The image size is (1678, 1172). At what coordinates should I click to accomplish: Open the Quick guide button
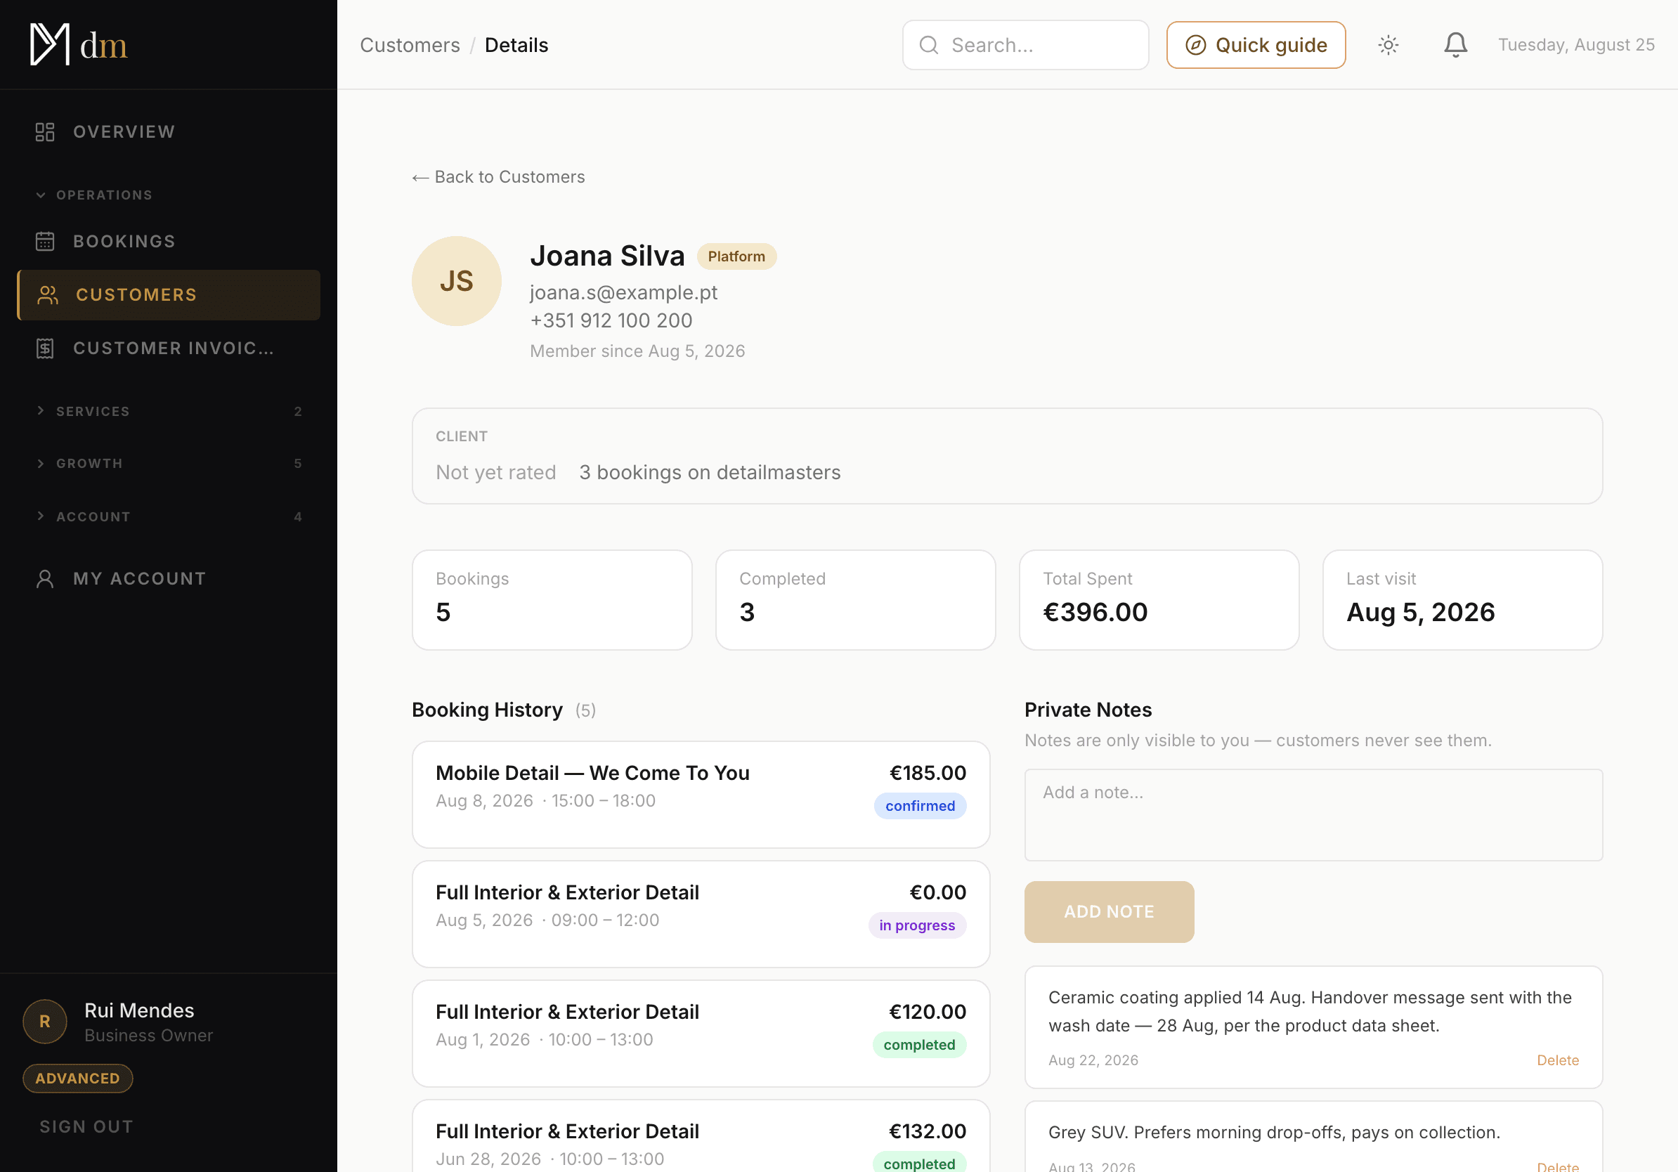pos(1256,45)
